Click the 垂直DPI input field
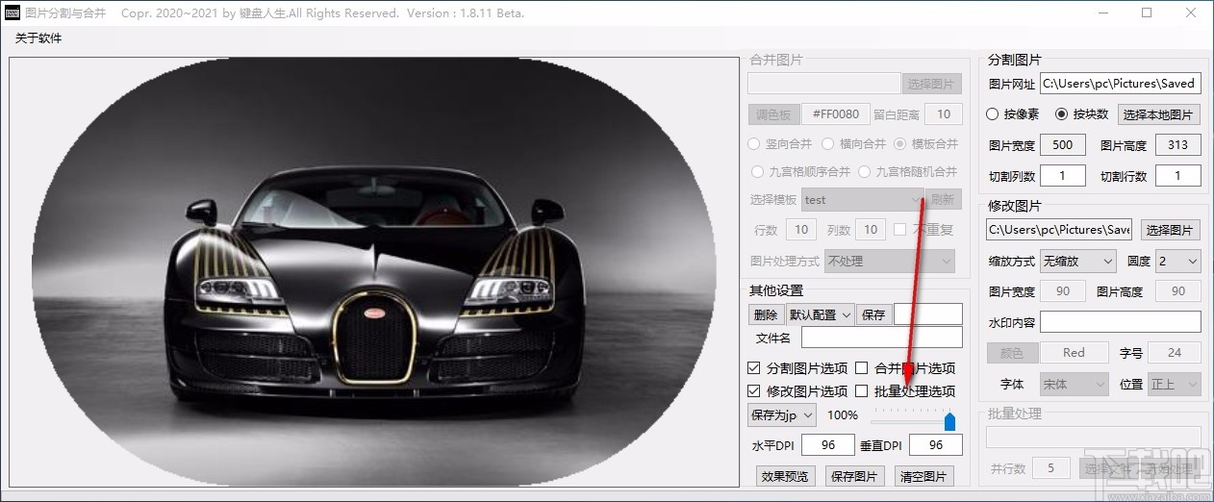This screenshot has height=502, width=1214. 936,444
